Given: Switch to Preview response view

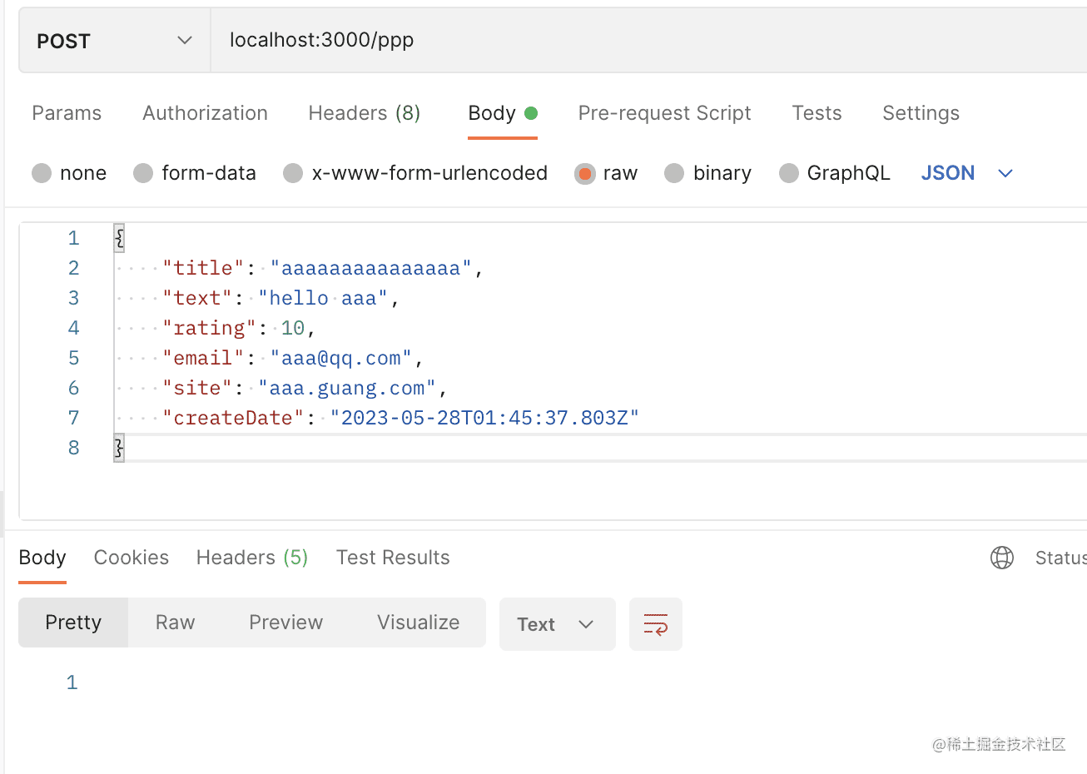Looking at the screenshot, I should (285, 623).
